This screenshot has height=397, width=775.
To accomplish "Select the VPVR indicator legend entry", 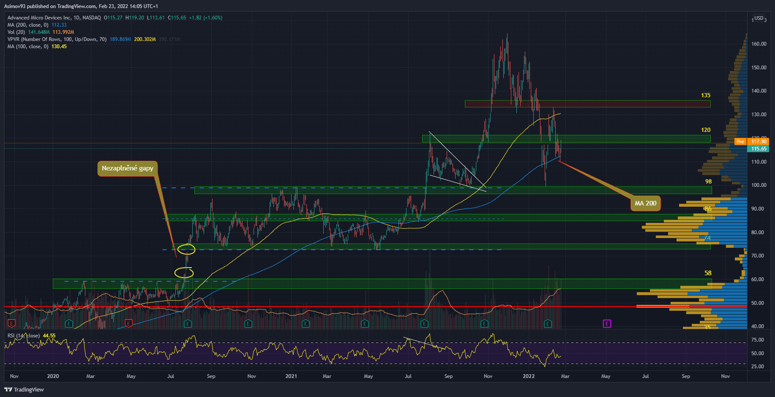I will [x=57, y=39].
